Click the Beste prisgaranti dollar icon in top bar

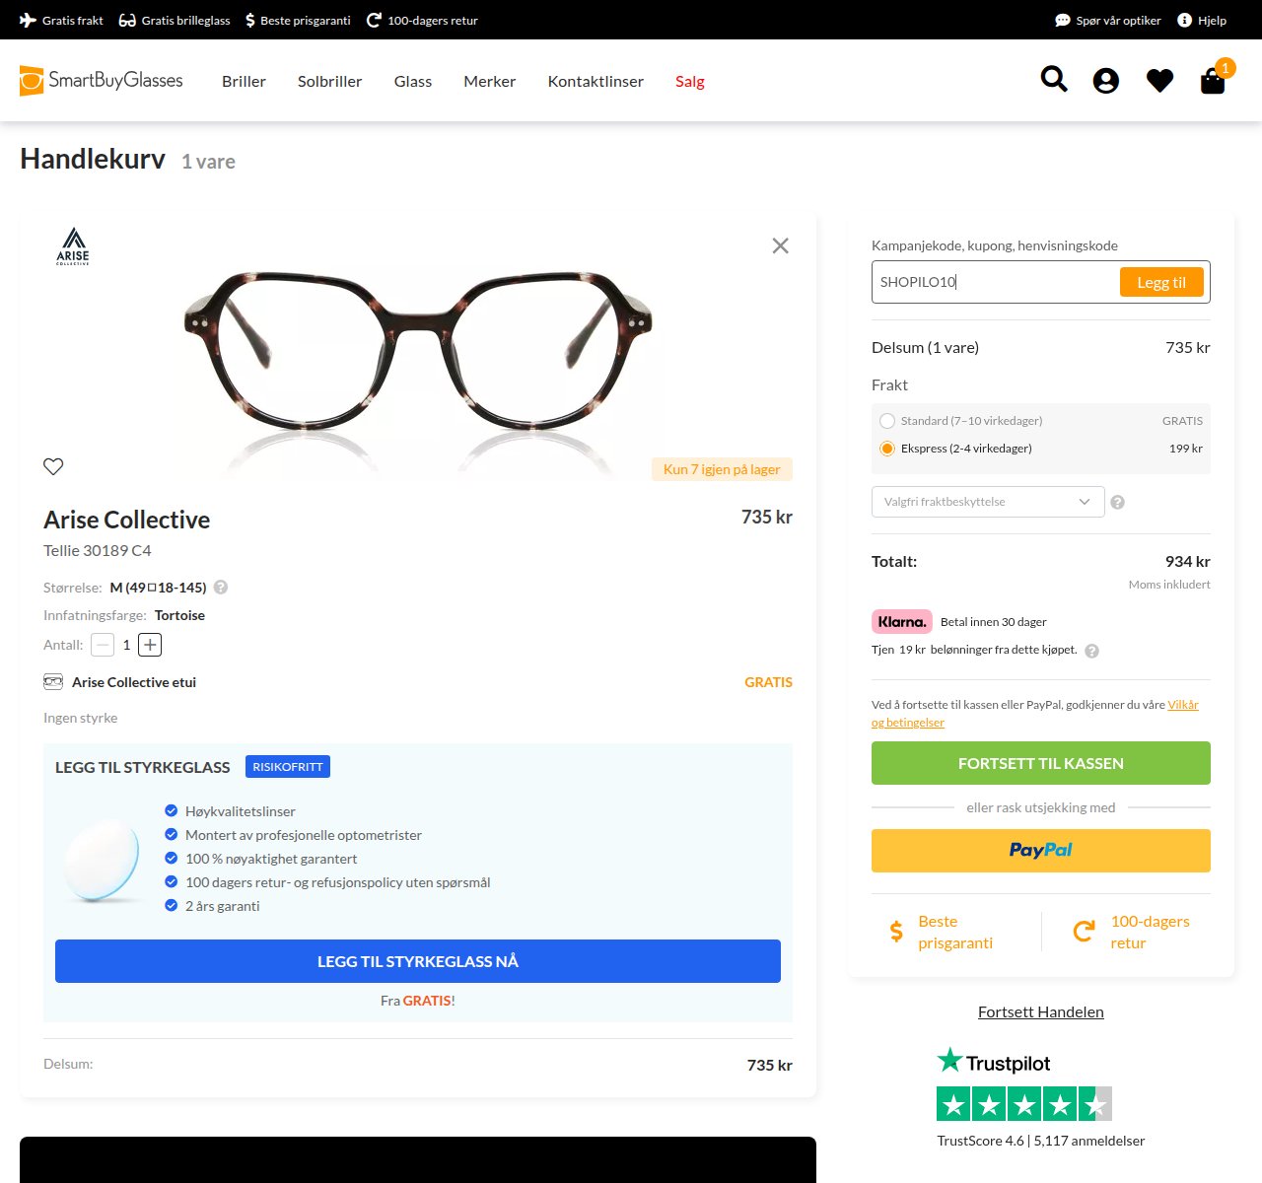(250, 20)
